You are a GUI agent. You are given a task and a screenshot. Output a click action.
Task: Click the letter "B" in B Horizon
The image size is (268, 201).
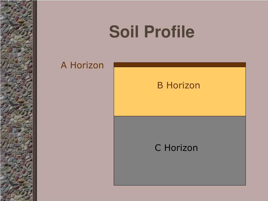[160, 85]
